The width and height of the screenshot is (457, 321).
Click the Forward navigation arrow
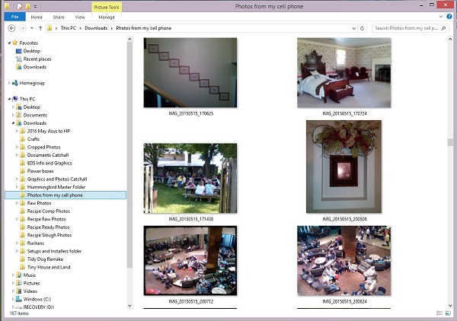pos(22,28)
